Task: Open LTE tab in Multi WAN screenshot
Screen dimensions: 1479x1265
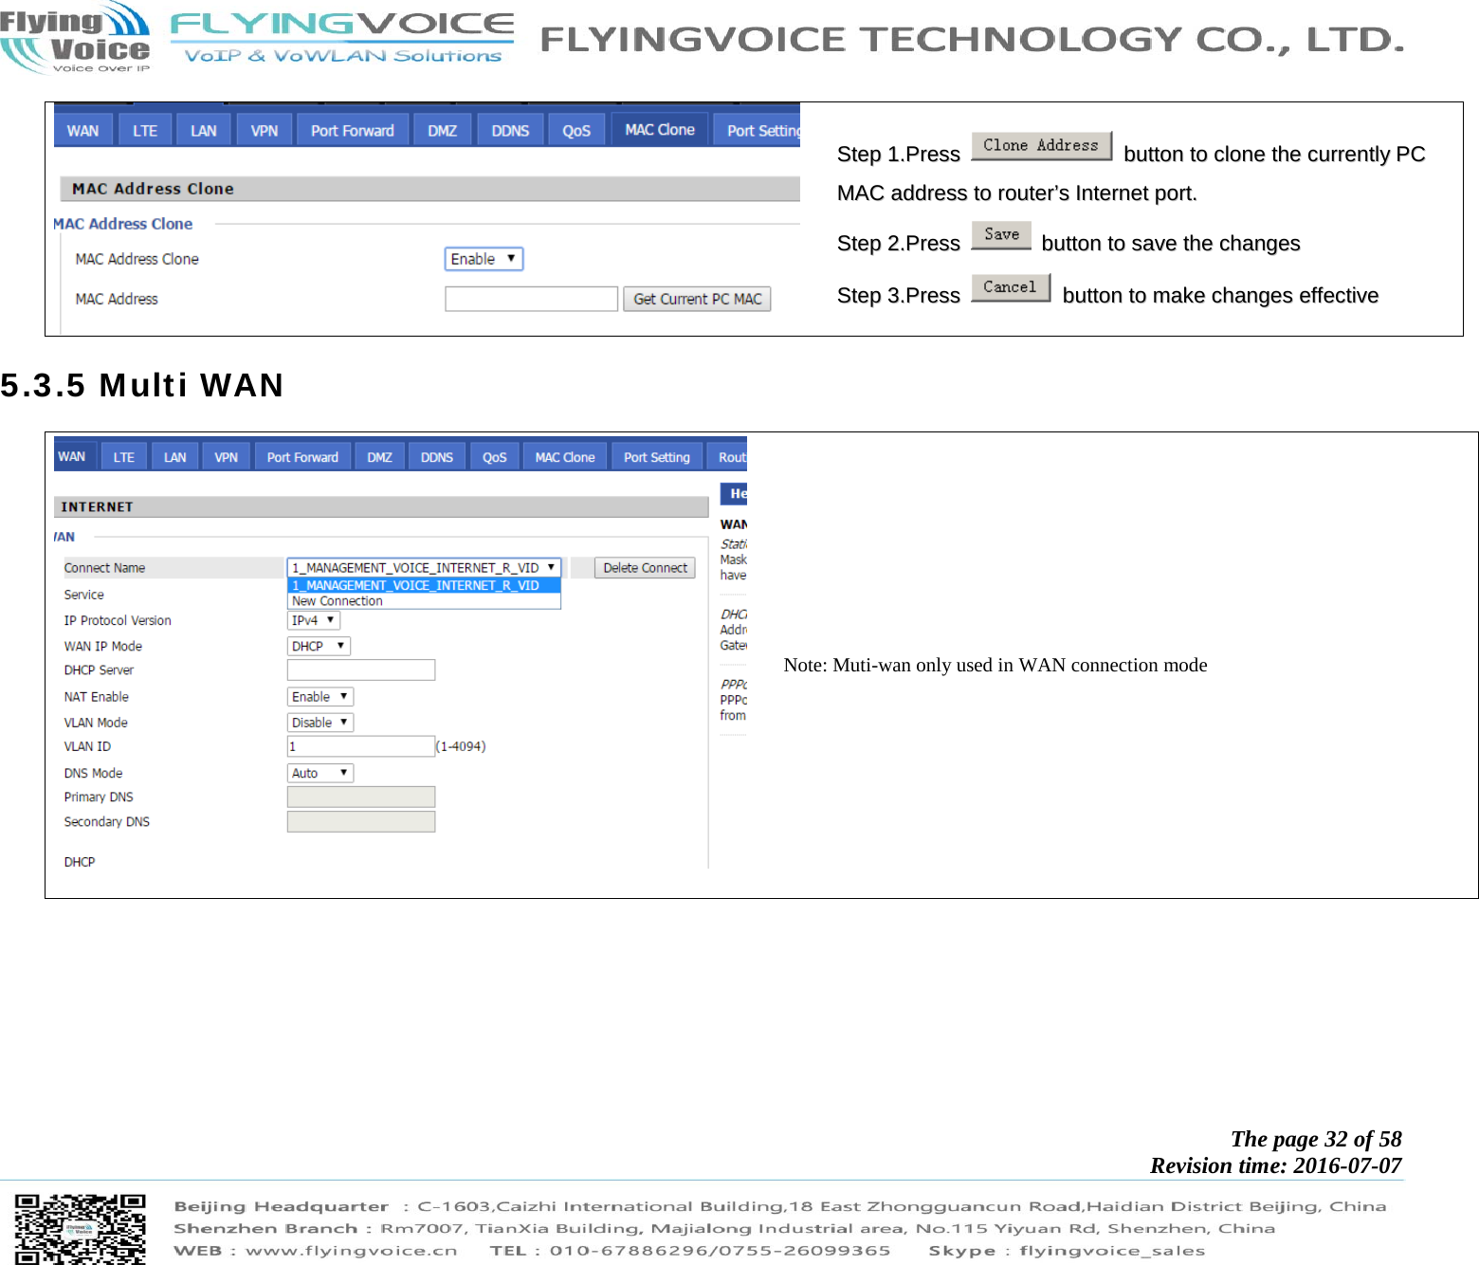Action: pyautogui.click(x=124, y=457)
